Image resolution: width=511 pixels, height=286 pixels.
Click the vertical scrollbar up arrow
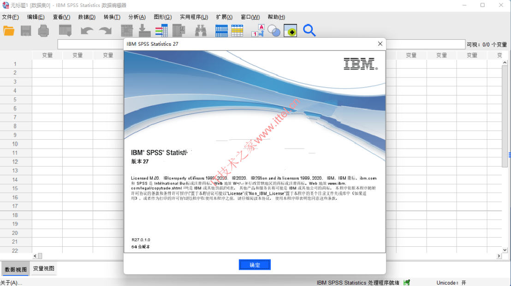click(505, 63)
